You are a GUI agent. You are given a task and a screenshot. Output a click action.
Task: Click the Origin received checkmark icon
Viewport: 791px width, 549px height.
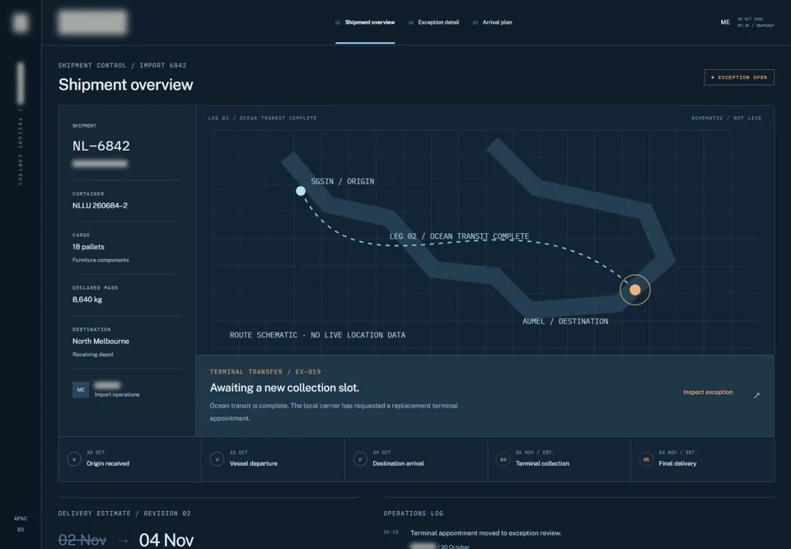click(x=74, y=459)
